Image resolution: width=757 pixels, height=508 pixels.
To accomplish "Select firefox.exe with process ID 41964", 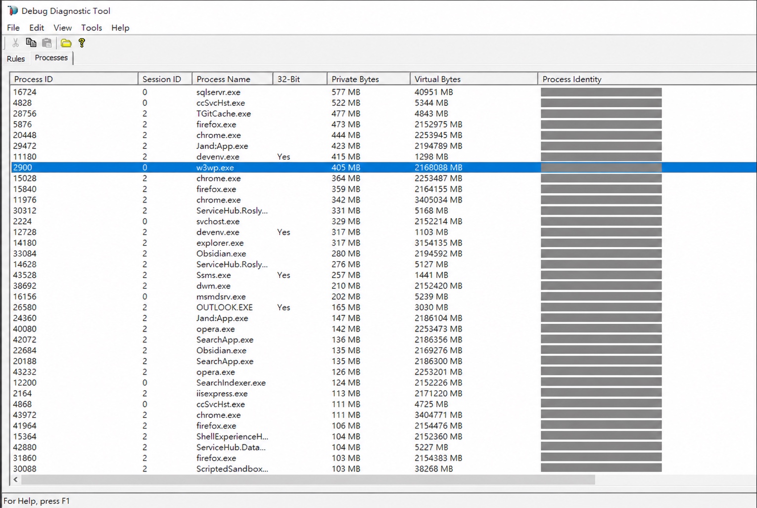I will [x=383, y=426].
